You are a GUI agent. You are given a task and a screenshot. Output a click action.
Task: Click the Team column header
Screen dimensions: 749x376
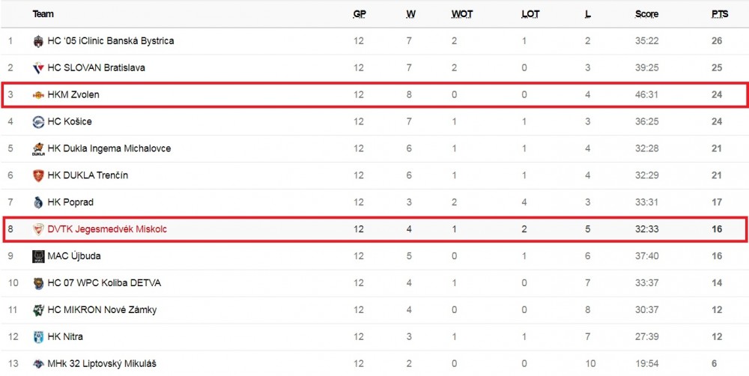click(43, 14)
